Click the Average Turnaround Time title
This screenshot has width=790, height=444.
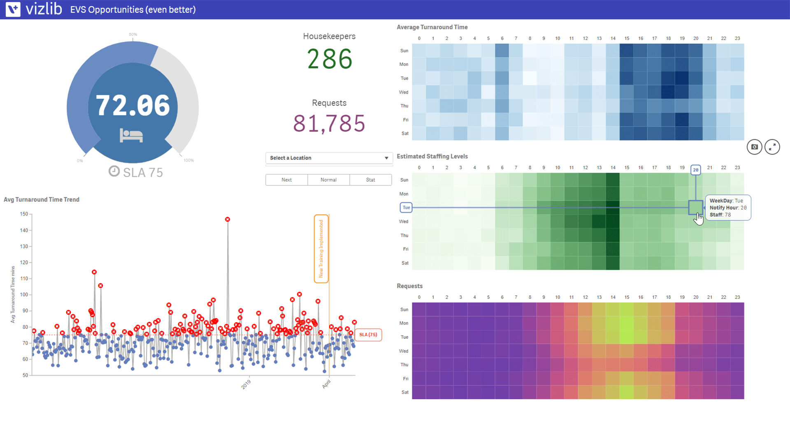[x=432, y=27]
